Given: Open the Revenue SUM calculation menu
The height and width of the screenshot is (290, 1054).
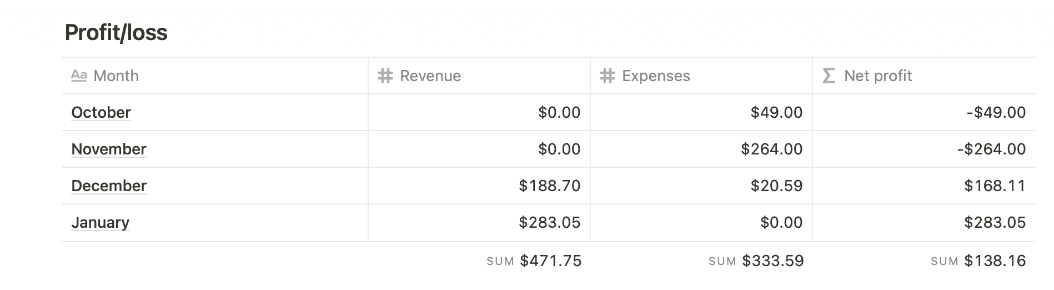Looking at the screenshot, I should [x=534, y=261].
